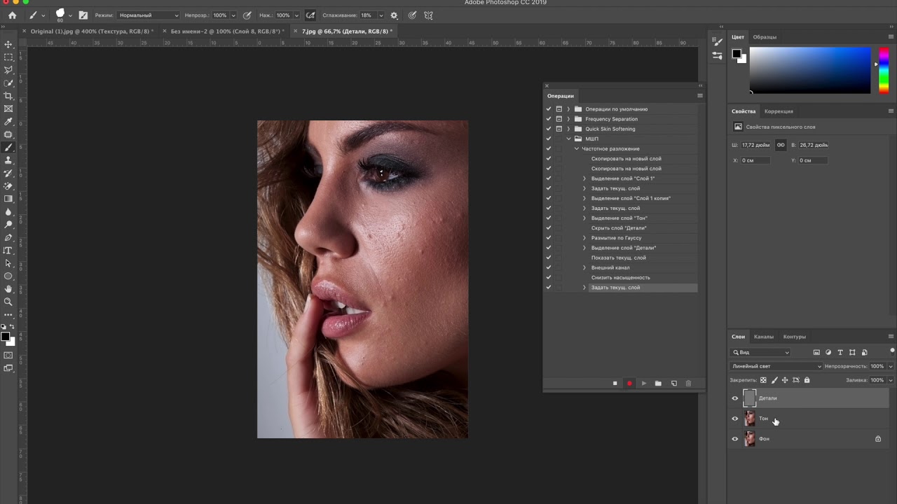
Task: Open the Original (1).jpg document tab
Action: (88, 31)
